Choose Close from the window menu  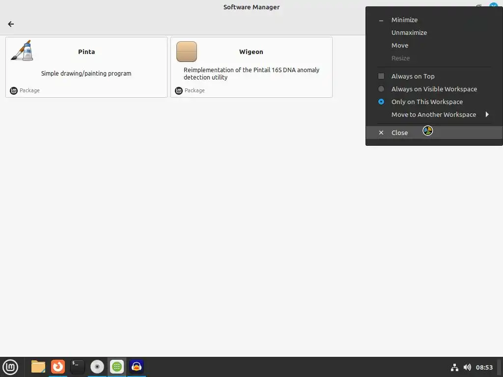coord(434,133)
